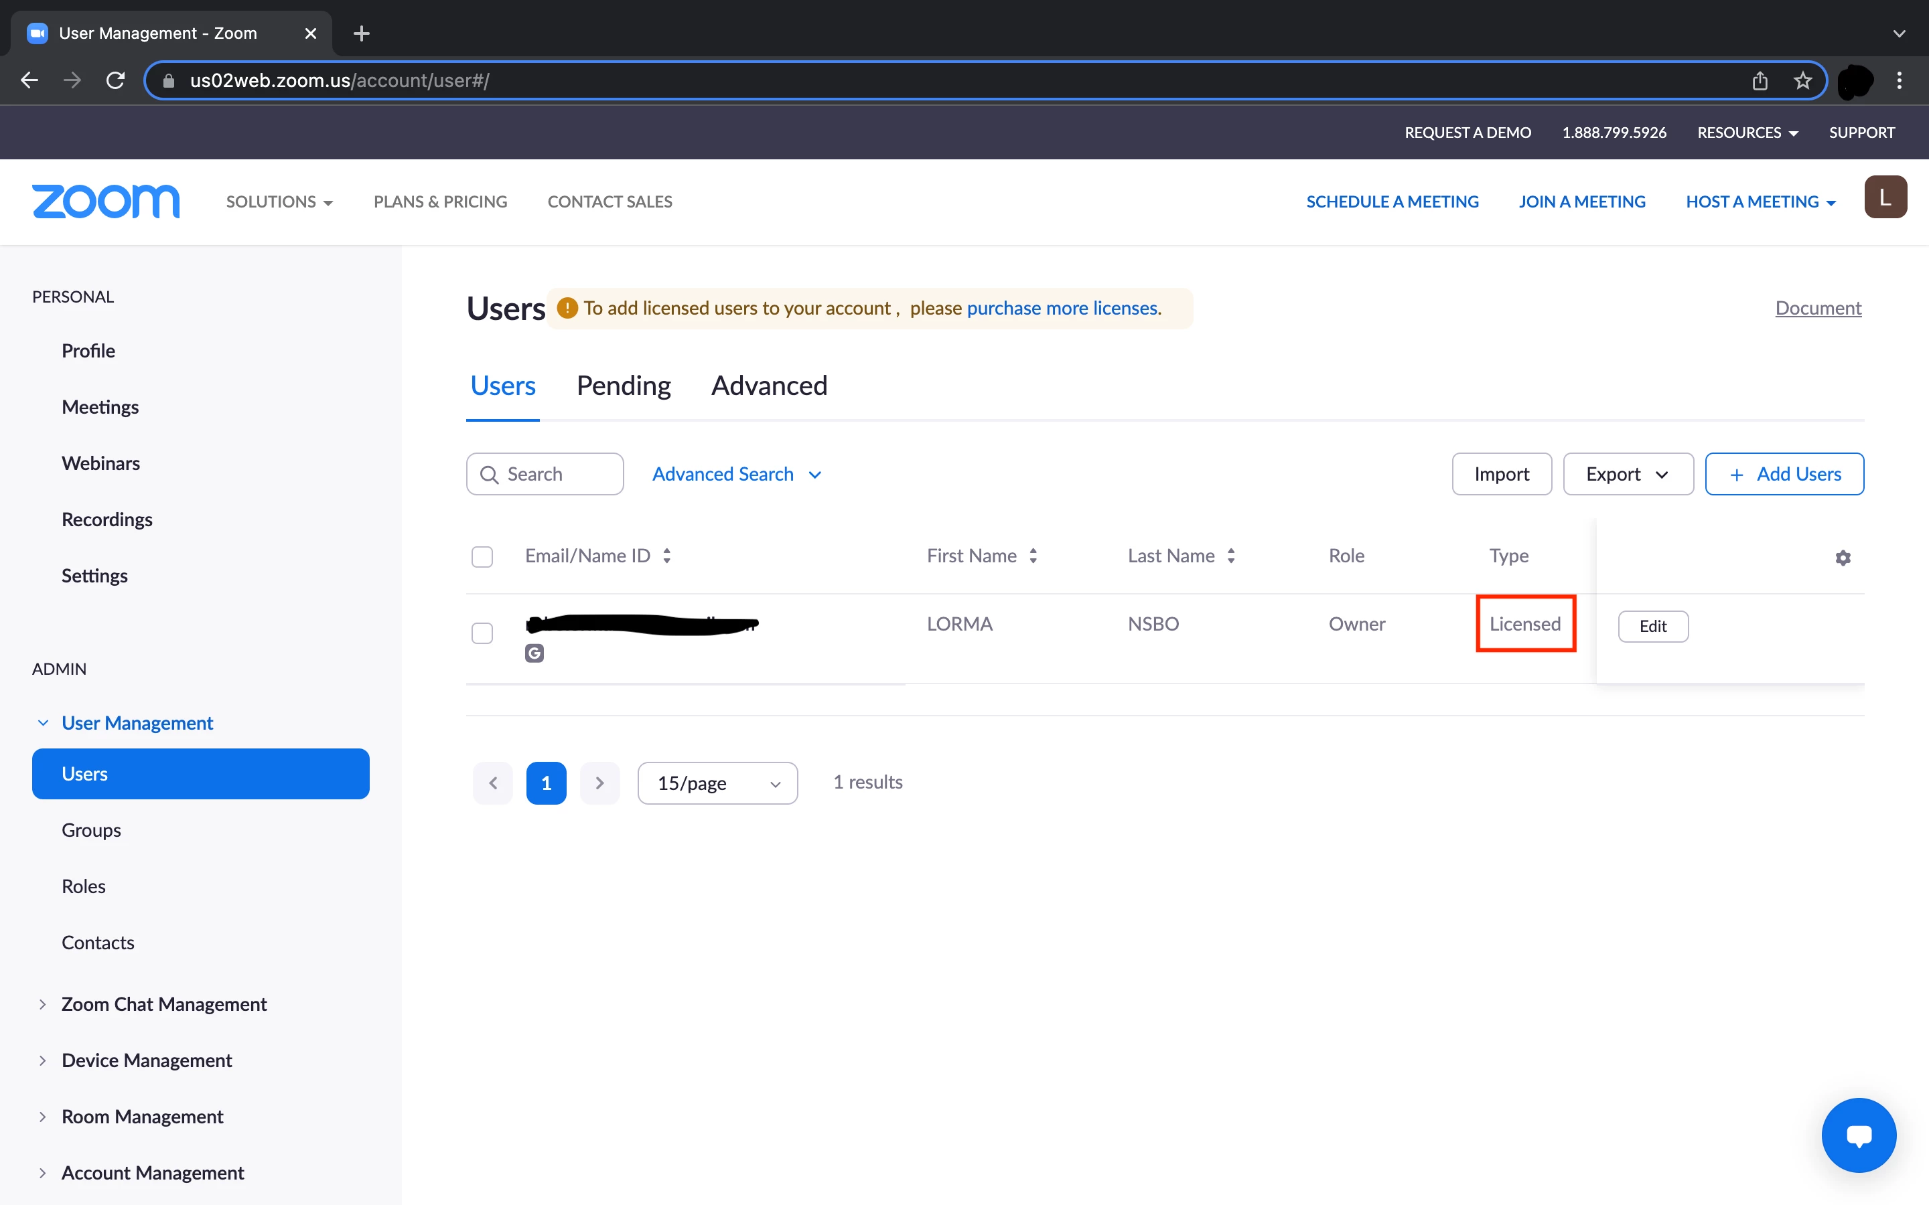The height and width of the screenshot is (1205, 1929).
Task: Click the column settings gear icon
Action: (1842, 558)
